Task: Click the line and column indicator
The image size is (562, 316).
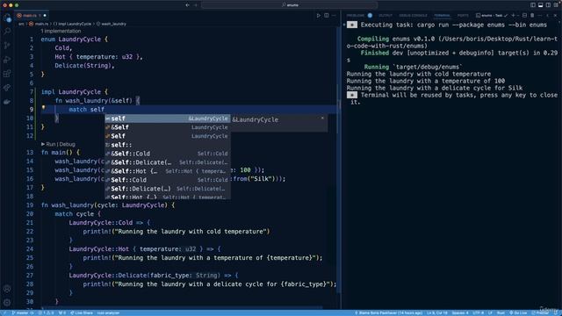Action: pyautogui.click(x=437, y=312)
